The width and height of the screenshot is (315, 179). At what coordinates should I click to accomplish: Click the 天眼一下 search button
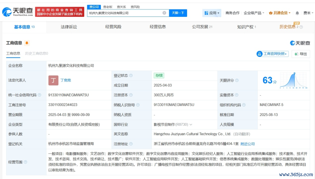pyautogui.click(x=178, y=13)
